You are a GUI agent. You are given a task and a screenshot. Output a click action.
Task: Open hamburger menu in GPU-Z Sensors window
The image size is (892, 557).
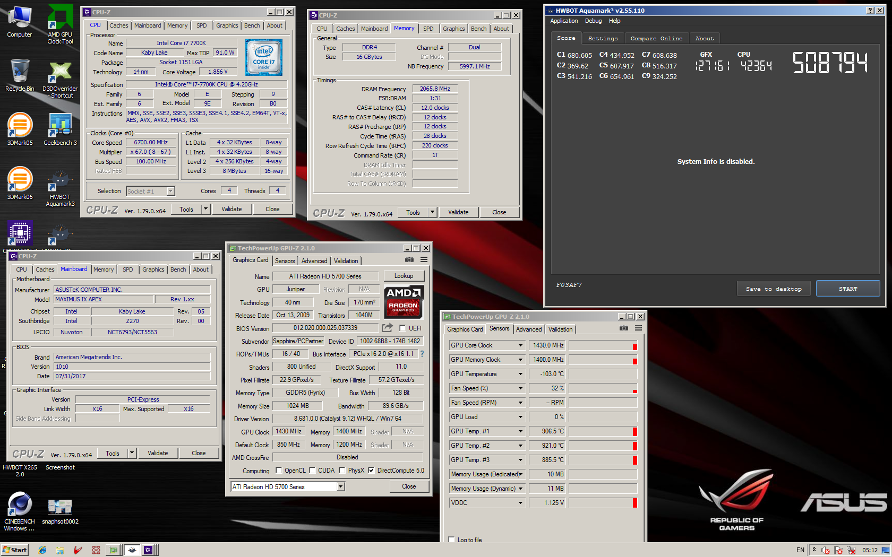tap(638, 328)
